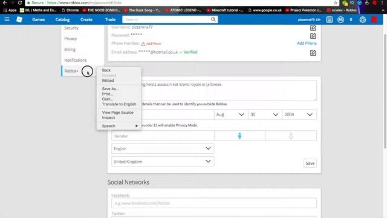Open the birthday month dropdown showing Aug
The image size is (387, 218).
[x=231, y=114]
